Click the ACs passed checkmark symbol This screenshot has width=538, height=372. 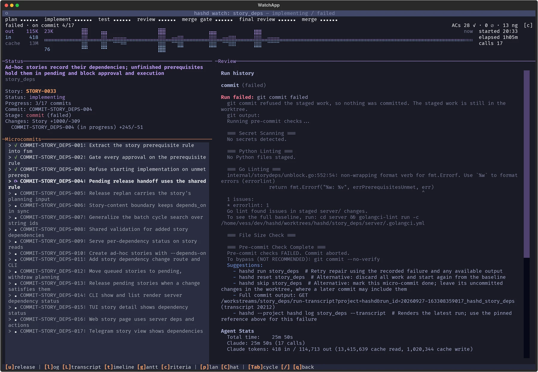click(x=474, y=25)
